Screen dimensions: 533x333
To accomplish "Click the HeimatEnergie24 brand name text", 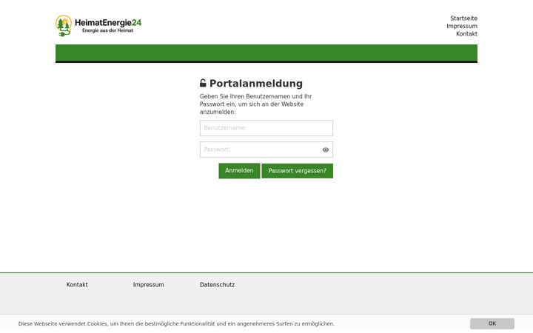I will (x=108, y=23).
